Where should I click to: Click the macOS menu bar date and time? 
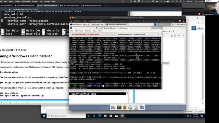point(195,1)
